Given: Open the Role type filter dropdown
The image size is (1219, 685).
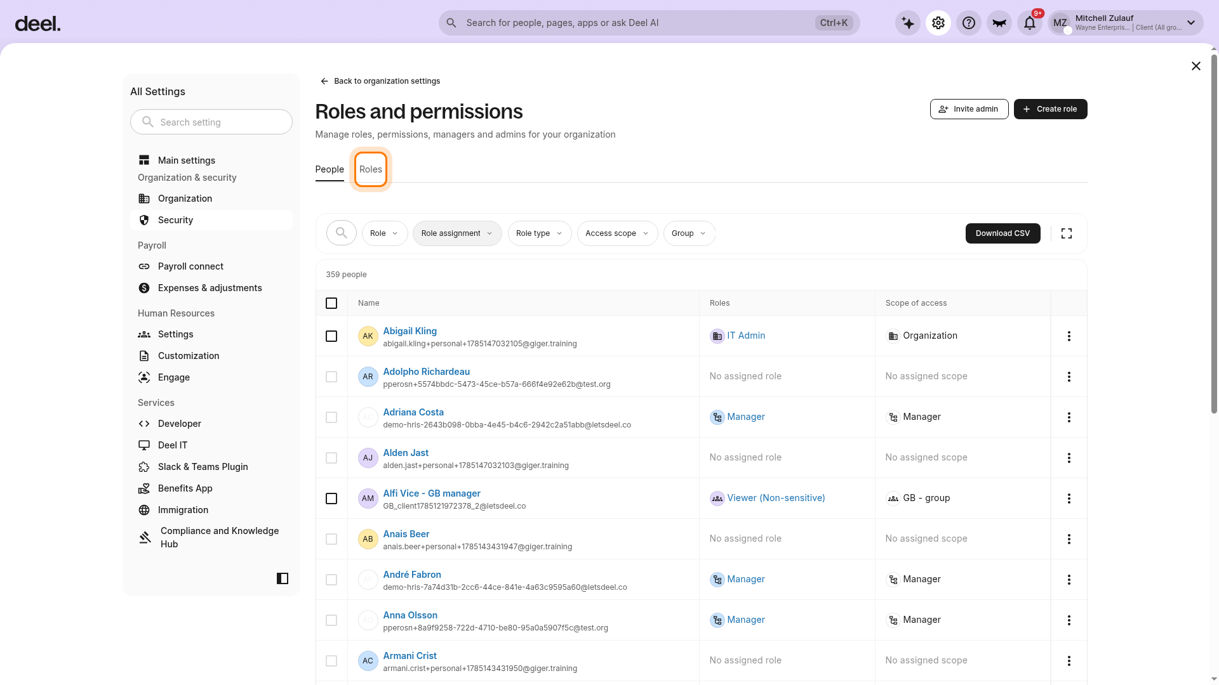Looking at the screenshot, I should pyautogui.click(x=540, y=233).
